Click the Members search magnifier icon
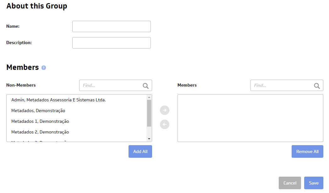The width and height of the screenshot is (329, 193). (x=317, y=86)
